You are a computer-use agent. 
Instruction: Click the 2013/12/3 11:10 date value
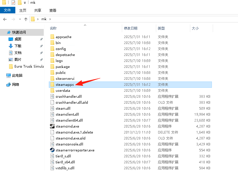click(137, 132)
